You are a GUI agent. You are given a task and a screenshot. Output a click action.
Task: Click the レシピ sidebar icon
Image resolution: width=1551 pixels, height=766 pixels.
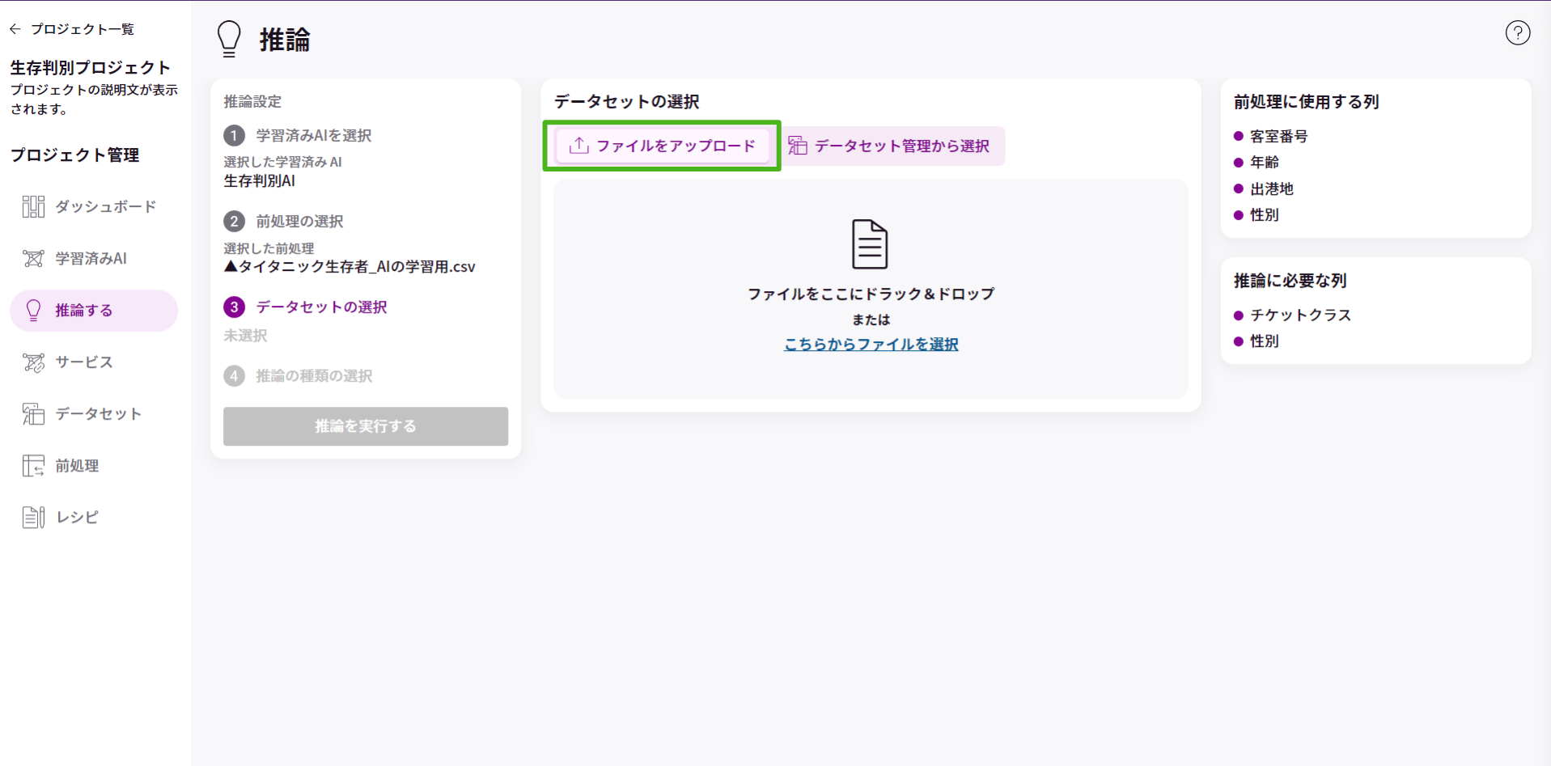[33, 518]
